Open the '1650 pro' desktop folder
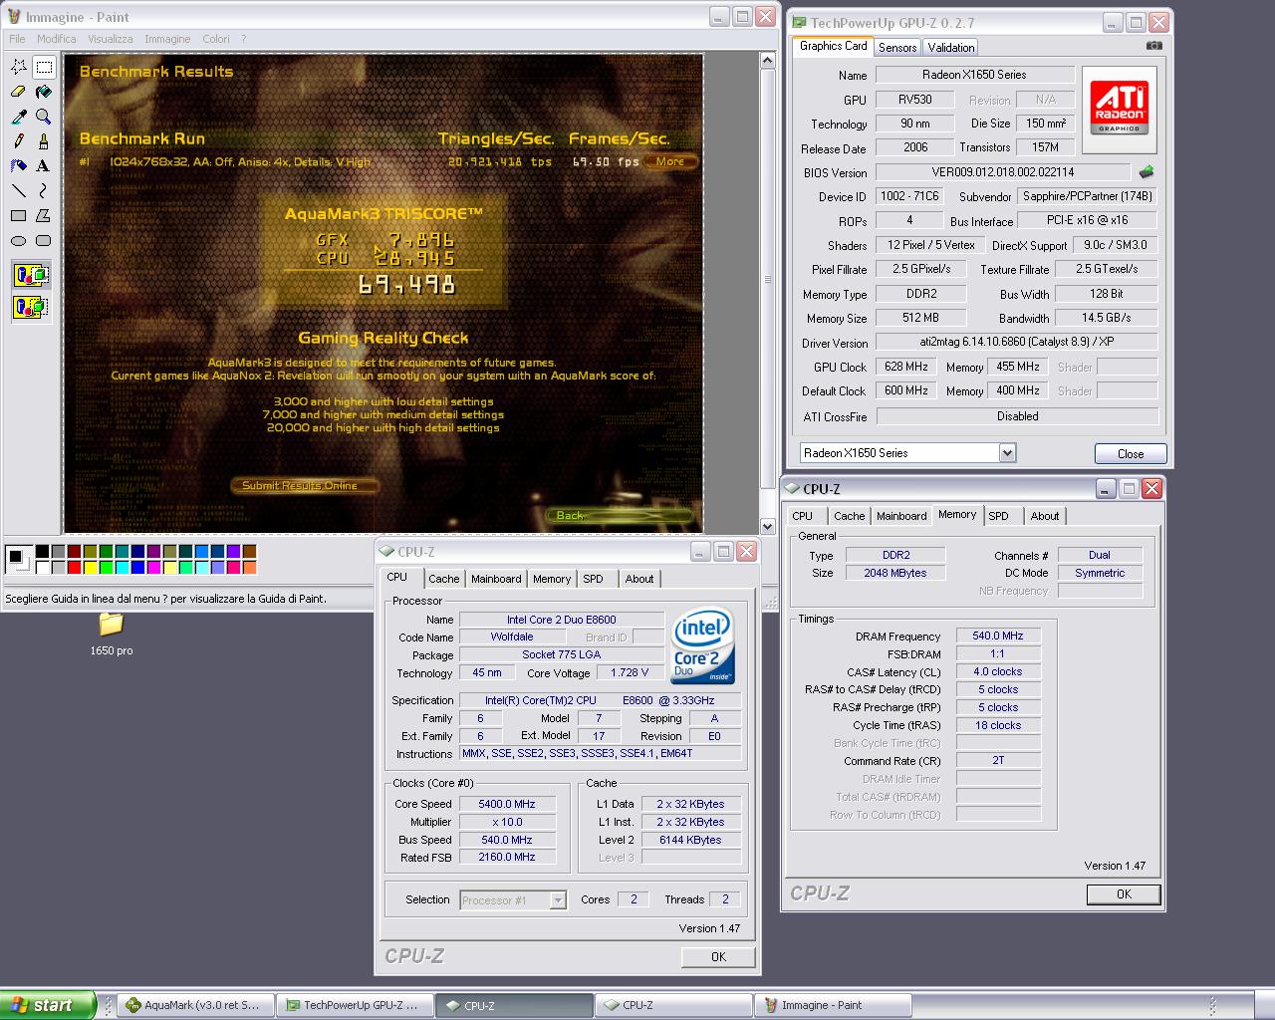1275x1020 pixels. [x=111, y=634]
